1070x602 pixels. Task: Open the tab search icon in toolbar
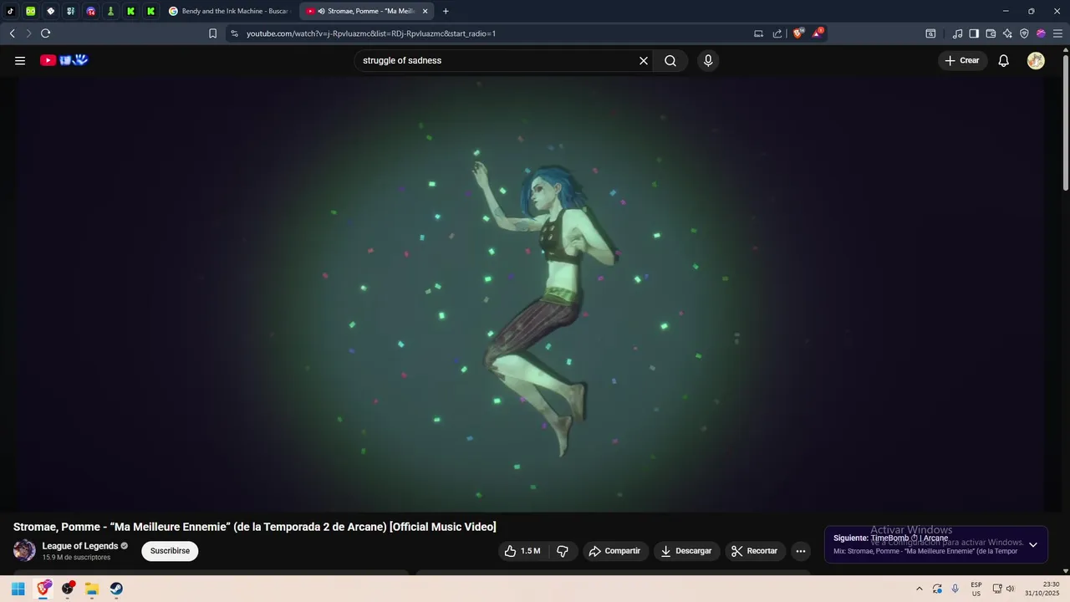click(930, 33)
